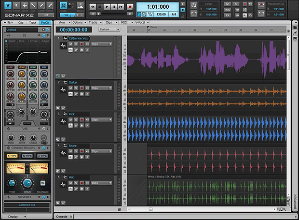The width and height of the screenshot is (299, 220).
Task: Open Clips dropdown on Guitar track
Action: point(101,88)
